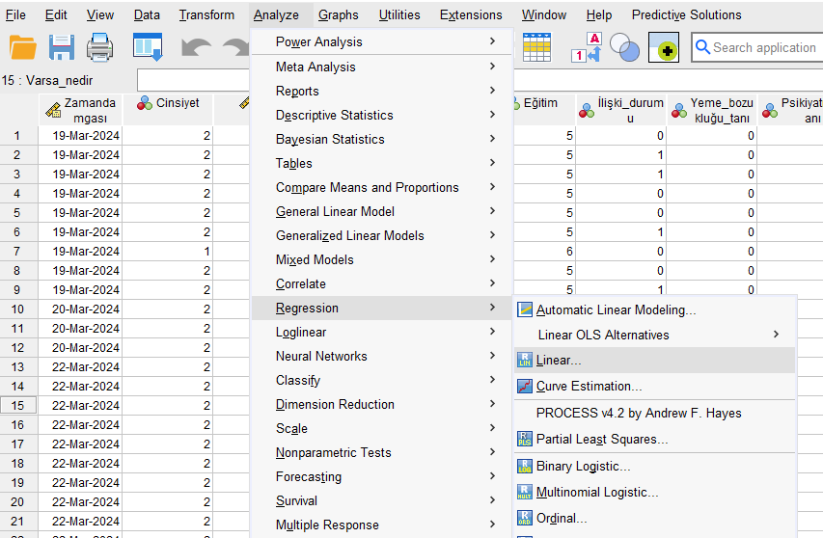Click the Search application field
Screen dimensions: 823x538
762,47
